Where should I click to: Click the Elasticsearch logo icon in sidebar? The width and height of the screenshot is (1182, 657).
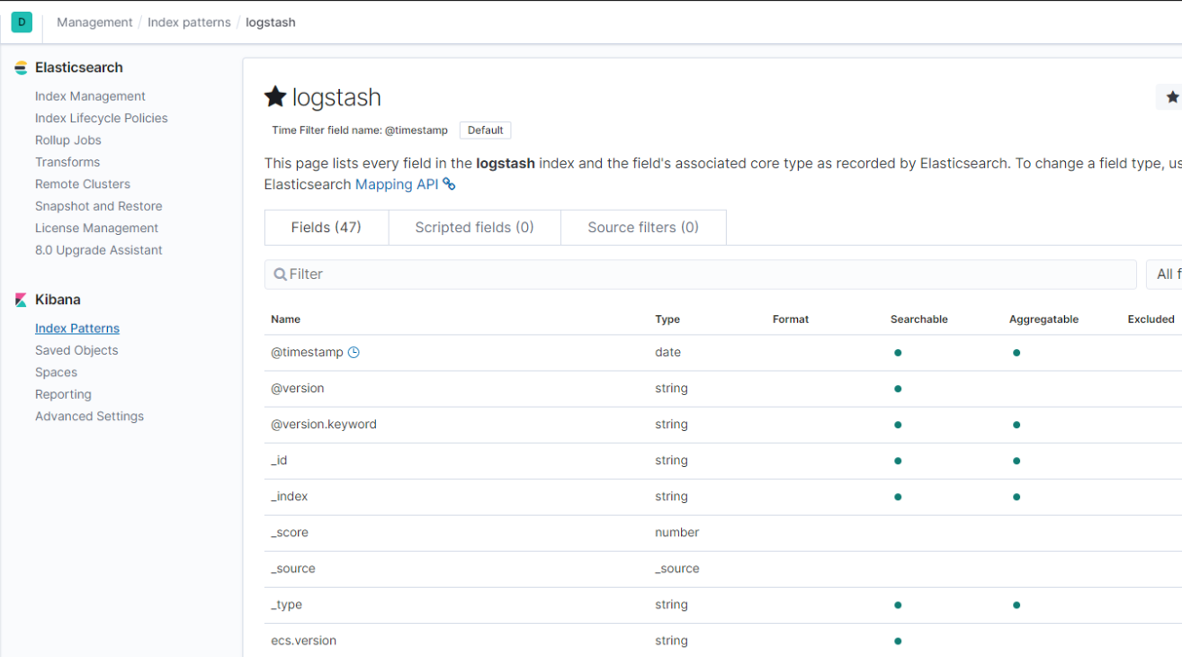point(21,68)
